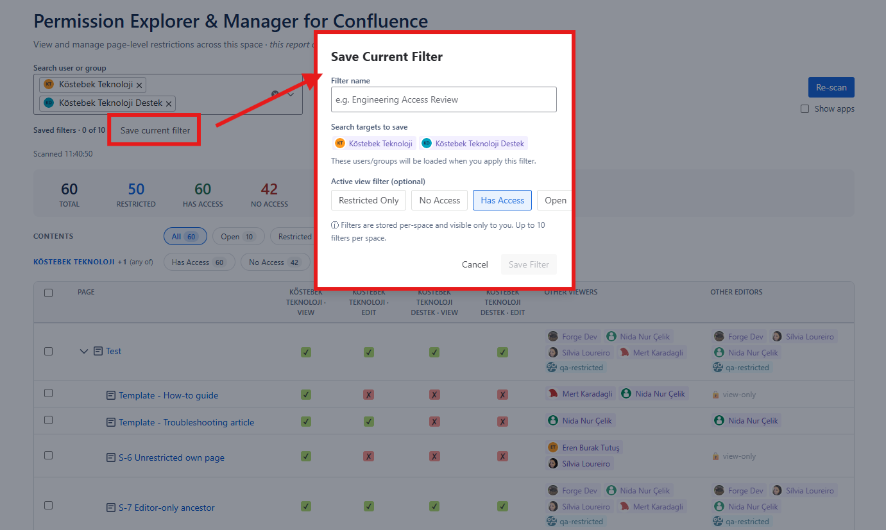Select the No Access 42 pill filter
Viewport: 886px width, 530px height.
pos(275,262)
